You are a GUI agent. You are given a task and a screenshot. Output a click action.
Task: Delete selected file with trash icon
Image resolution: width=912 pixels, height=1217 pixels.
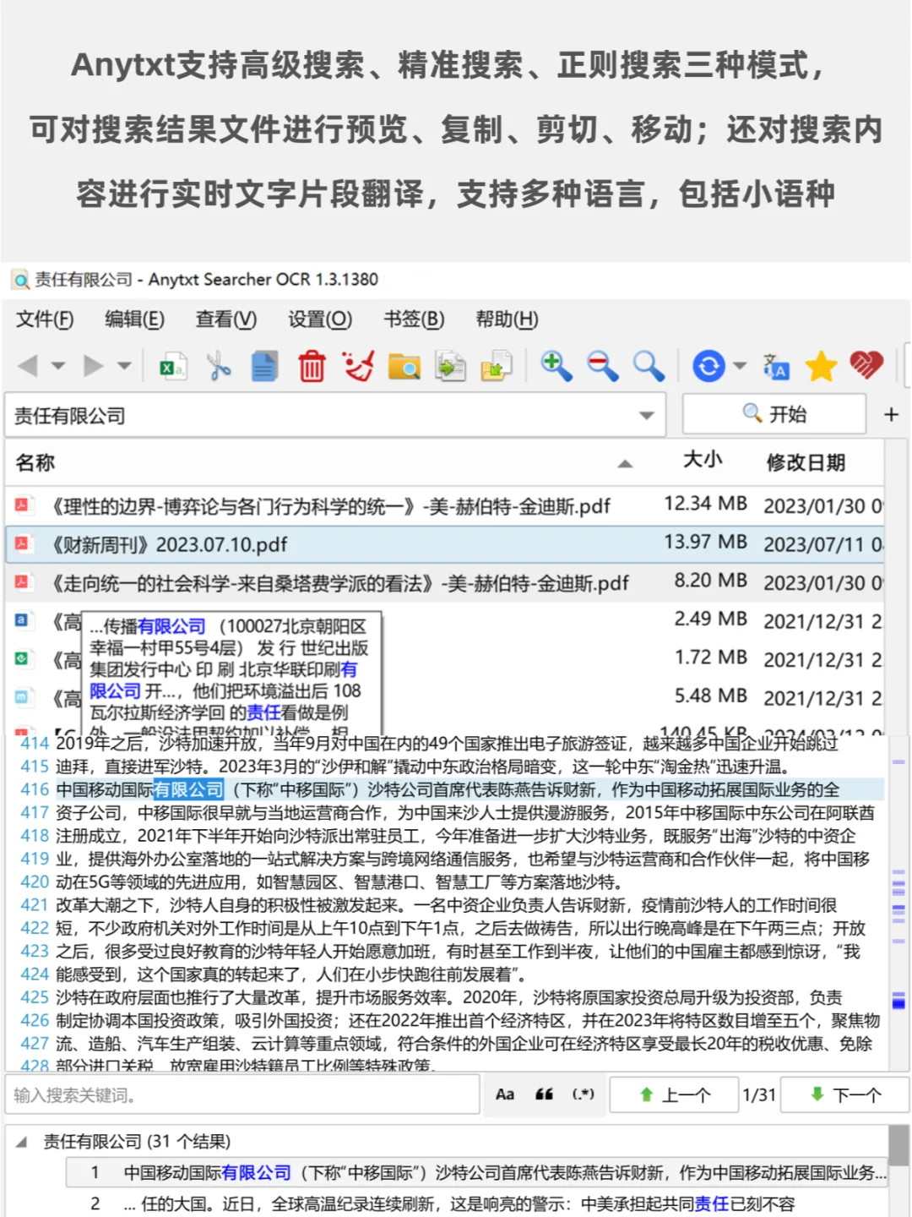(x=312, y=367)
